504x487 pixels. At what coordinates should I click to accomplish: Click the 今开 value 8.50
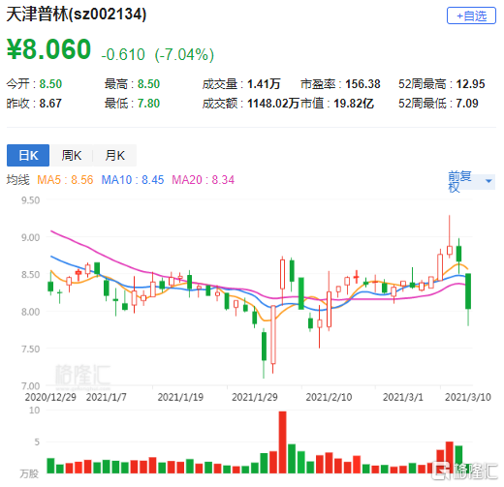50,84
